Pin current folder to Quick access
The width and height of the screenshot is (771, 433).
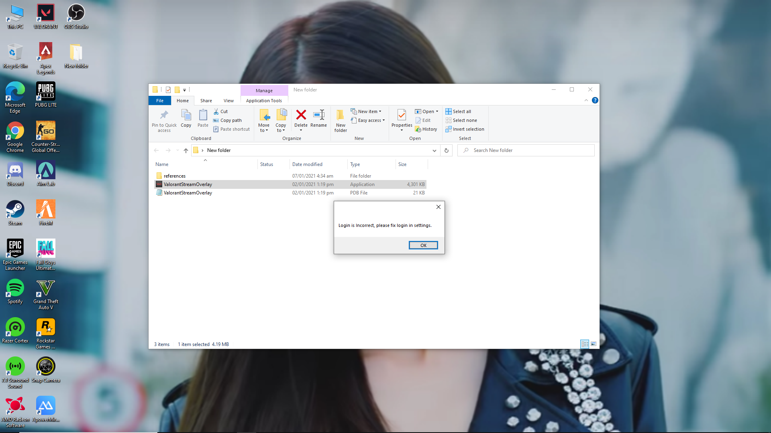pos(163,120)
